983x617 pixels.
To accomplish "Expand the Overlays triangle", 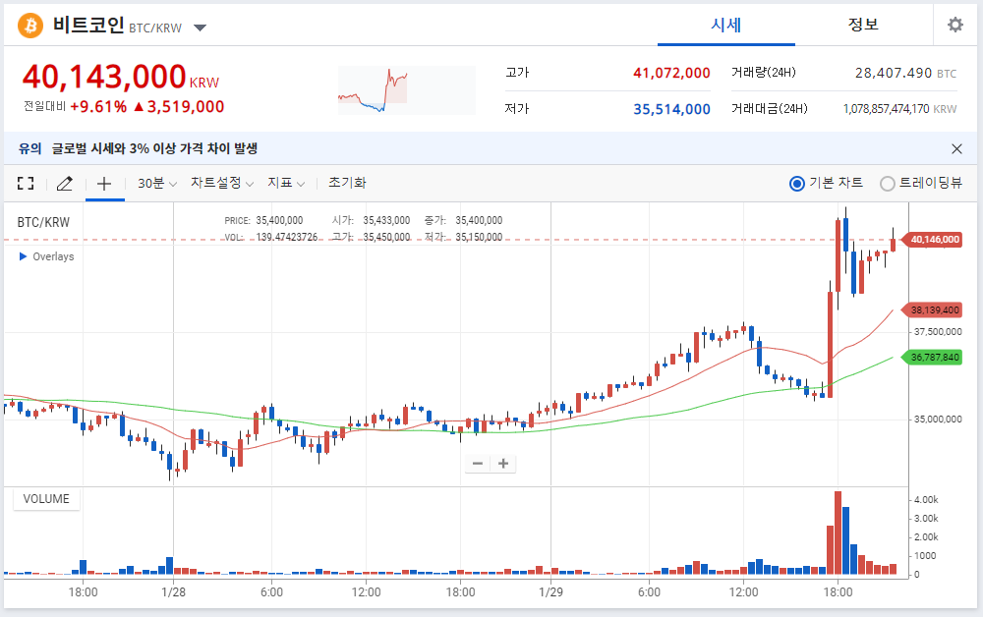I will click(x=24, y=256).
